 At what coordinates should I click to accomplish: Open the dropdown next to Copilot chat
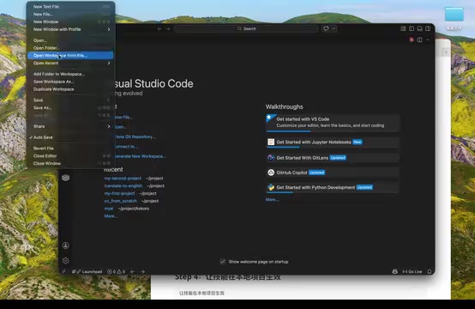coord(334,28)
